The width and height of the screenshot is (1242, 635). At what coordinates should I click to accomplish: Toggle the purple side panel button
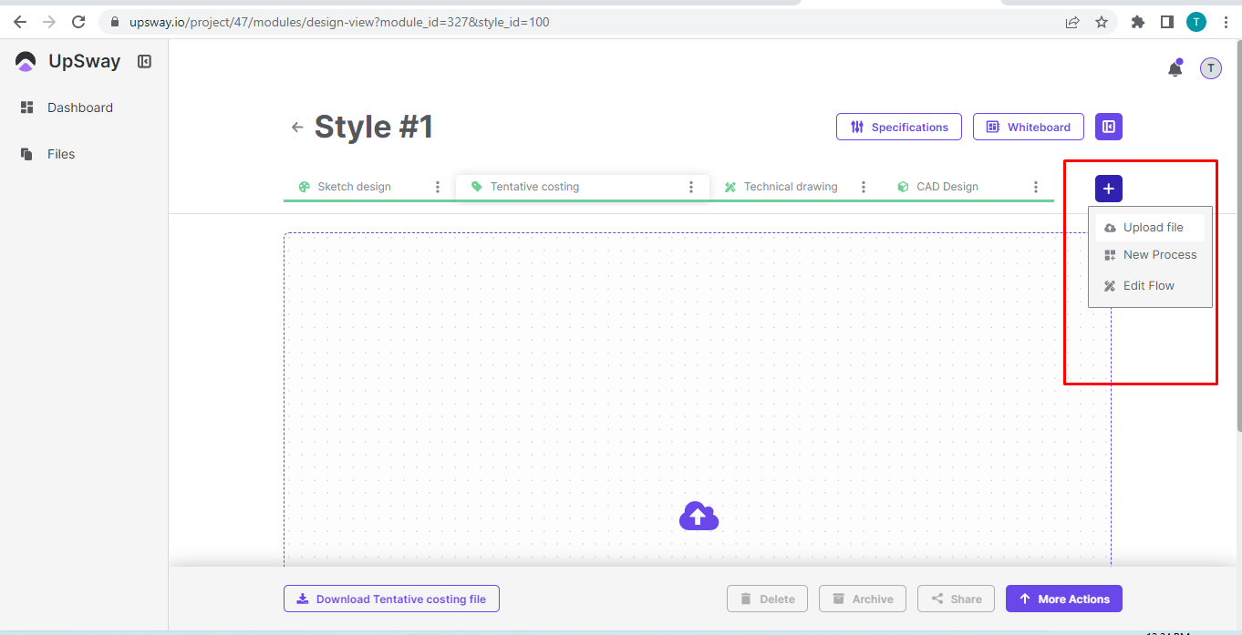[x=1108, y=127]
